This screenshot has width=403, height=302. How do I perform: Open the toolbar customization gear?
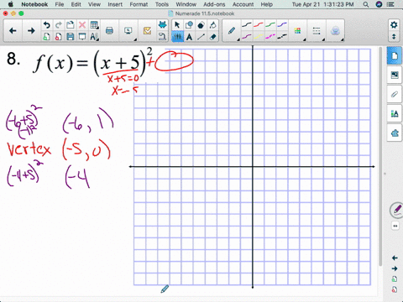coord(394,25)
